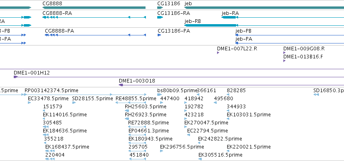Select the jeb-PB protein label
344x161 pixels.
[x=243, y=31]
